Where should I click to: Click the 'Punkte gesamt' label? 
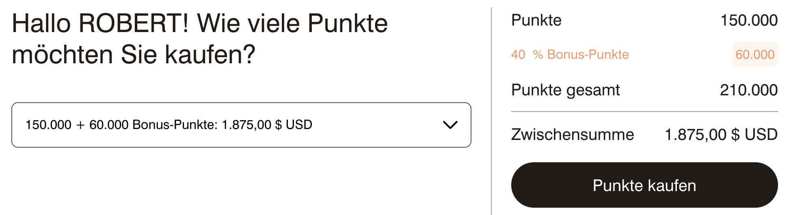point(565,90)
